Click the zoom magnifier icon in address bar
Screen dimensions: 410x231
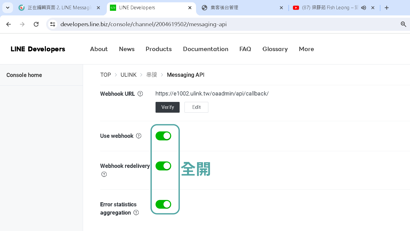[403, 24]
